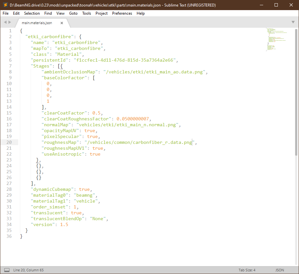The height and width of the screenshot is (274, 299).
Task: Go to previous tab with left arrow
Action: [x=5, y=22]
